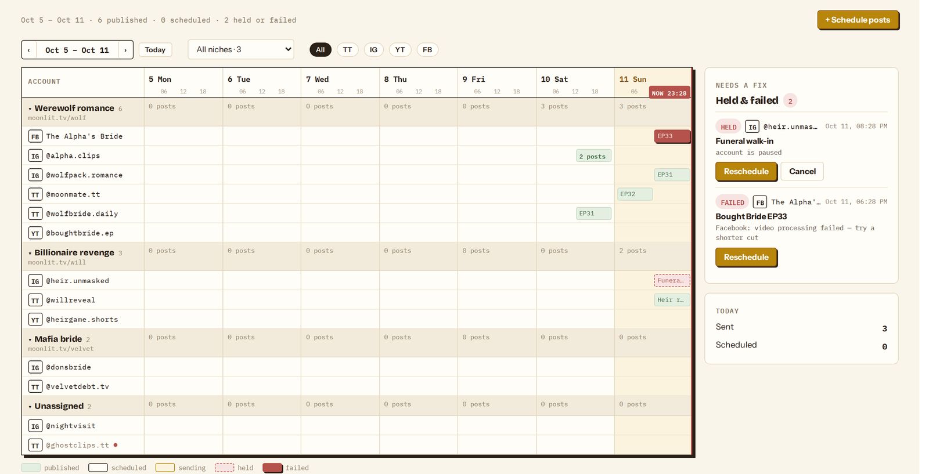Go to the next week with the right arrow
The image size is (929, 474).
tap(125, 50)
